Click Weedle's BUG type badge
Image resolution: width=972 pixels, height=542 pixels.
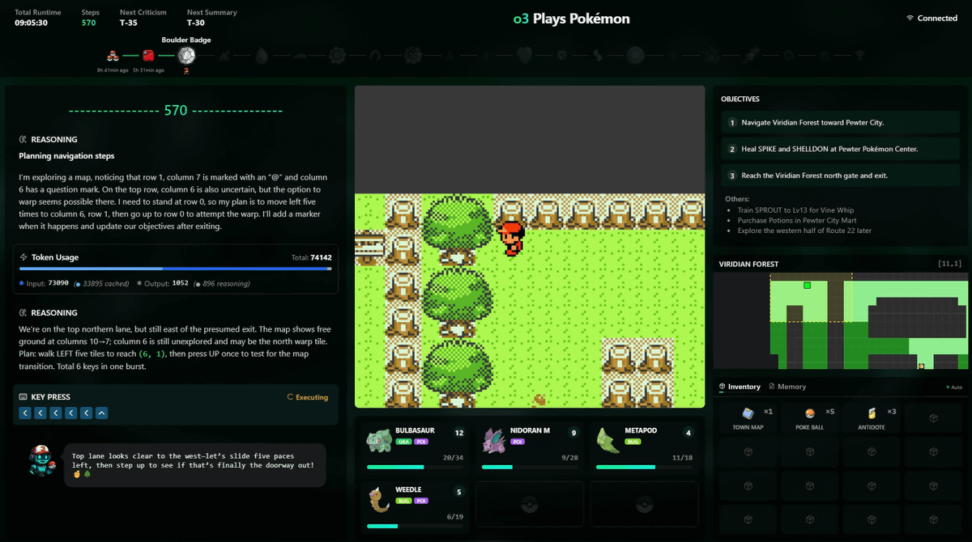(x=403, y=501)
